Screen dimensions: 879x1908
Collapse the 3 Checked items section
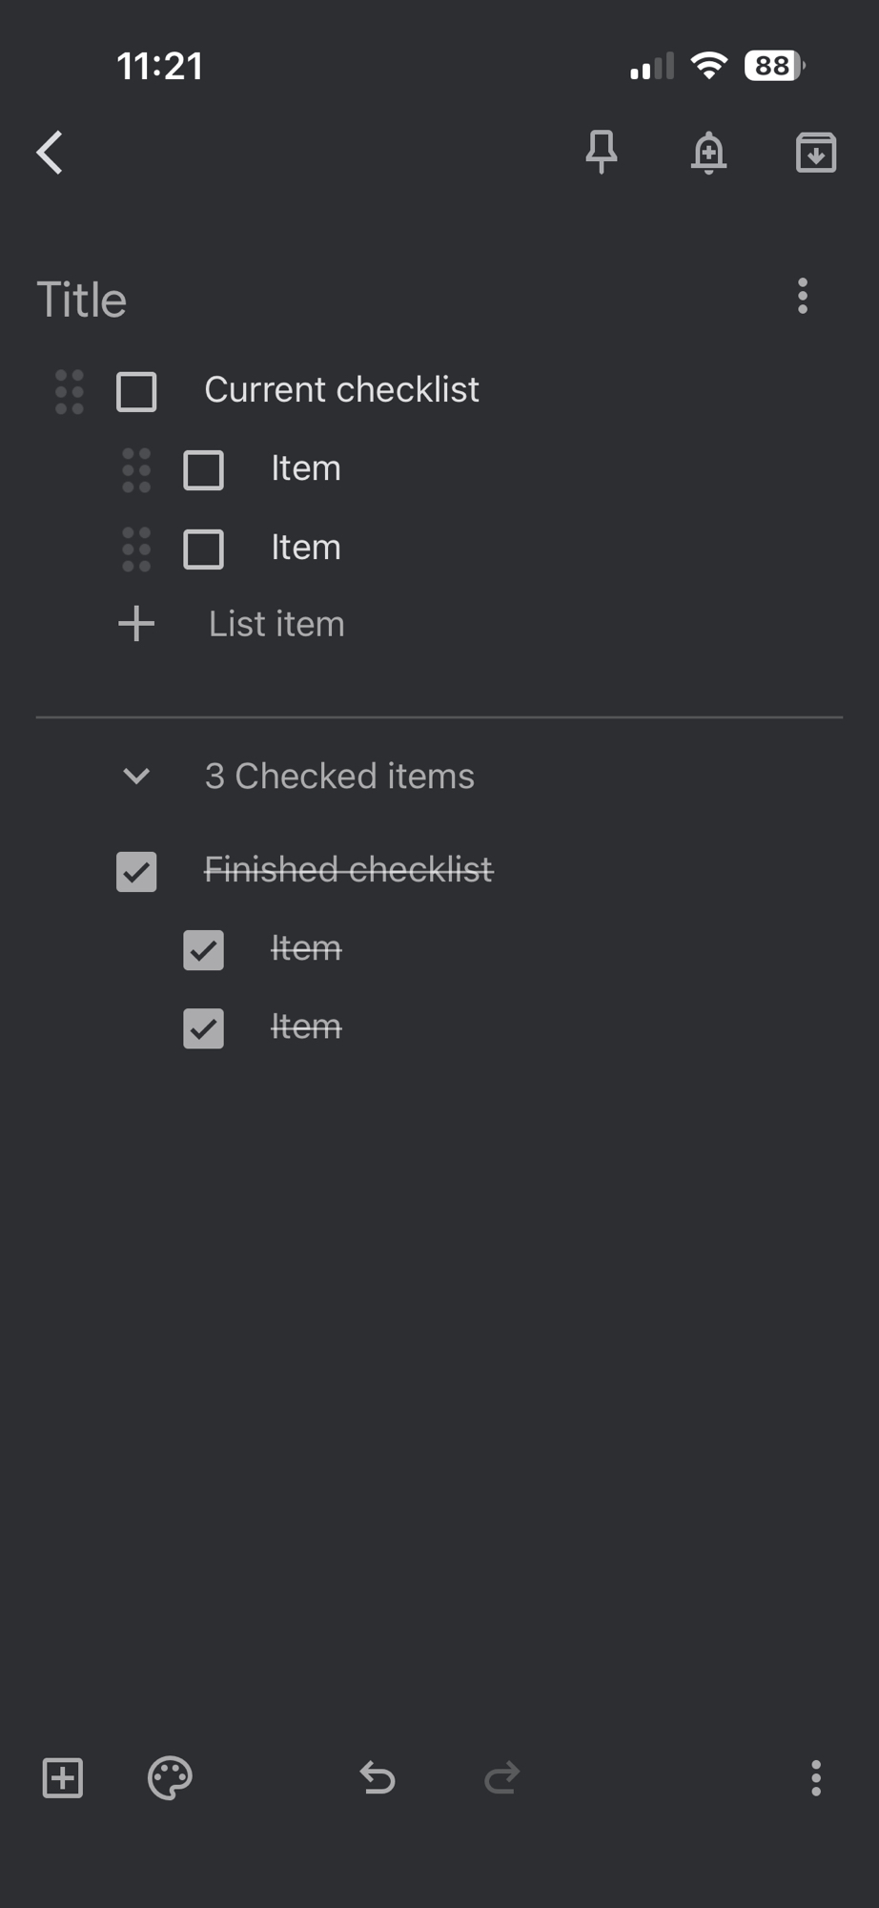pos(136,777)
